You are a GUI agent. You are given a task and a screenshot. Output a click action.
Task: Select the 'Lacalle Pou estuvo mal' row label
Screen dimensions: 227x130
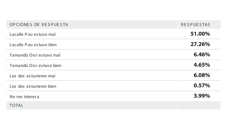click(x=33, y=34)
